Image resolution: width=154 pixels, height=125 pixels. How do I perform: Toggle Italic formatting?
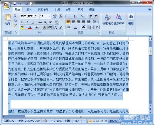tap(27, 22)
